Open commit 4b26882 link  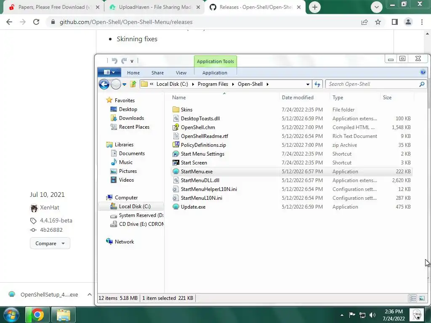coord(51,230)
